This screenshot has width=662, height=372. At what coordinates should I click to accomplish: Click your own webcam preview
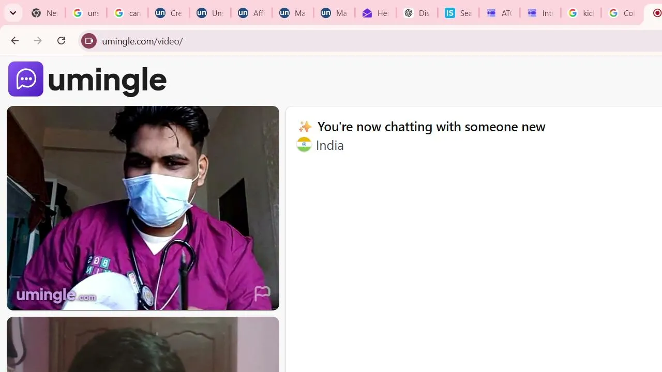coord(143,345)
